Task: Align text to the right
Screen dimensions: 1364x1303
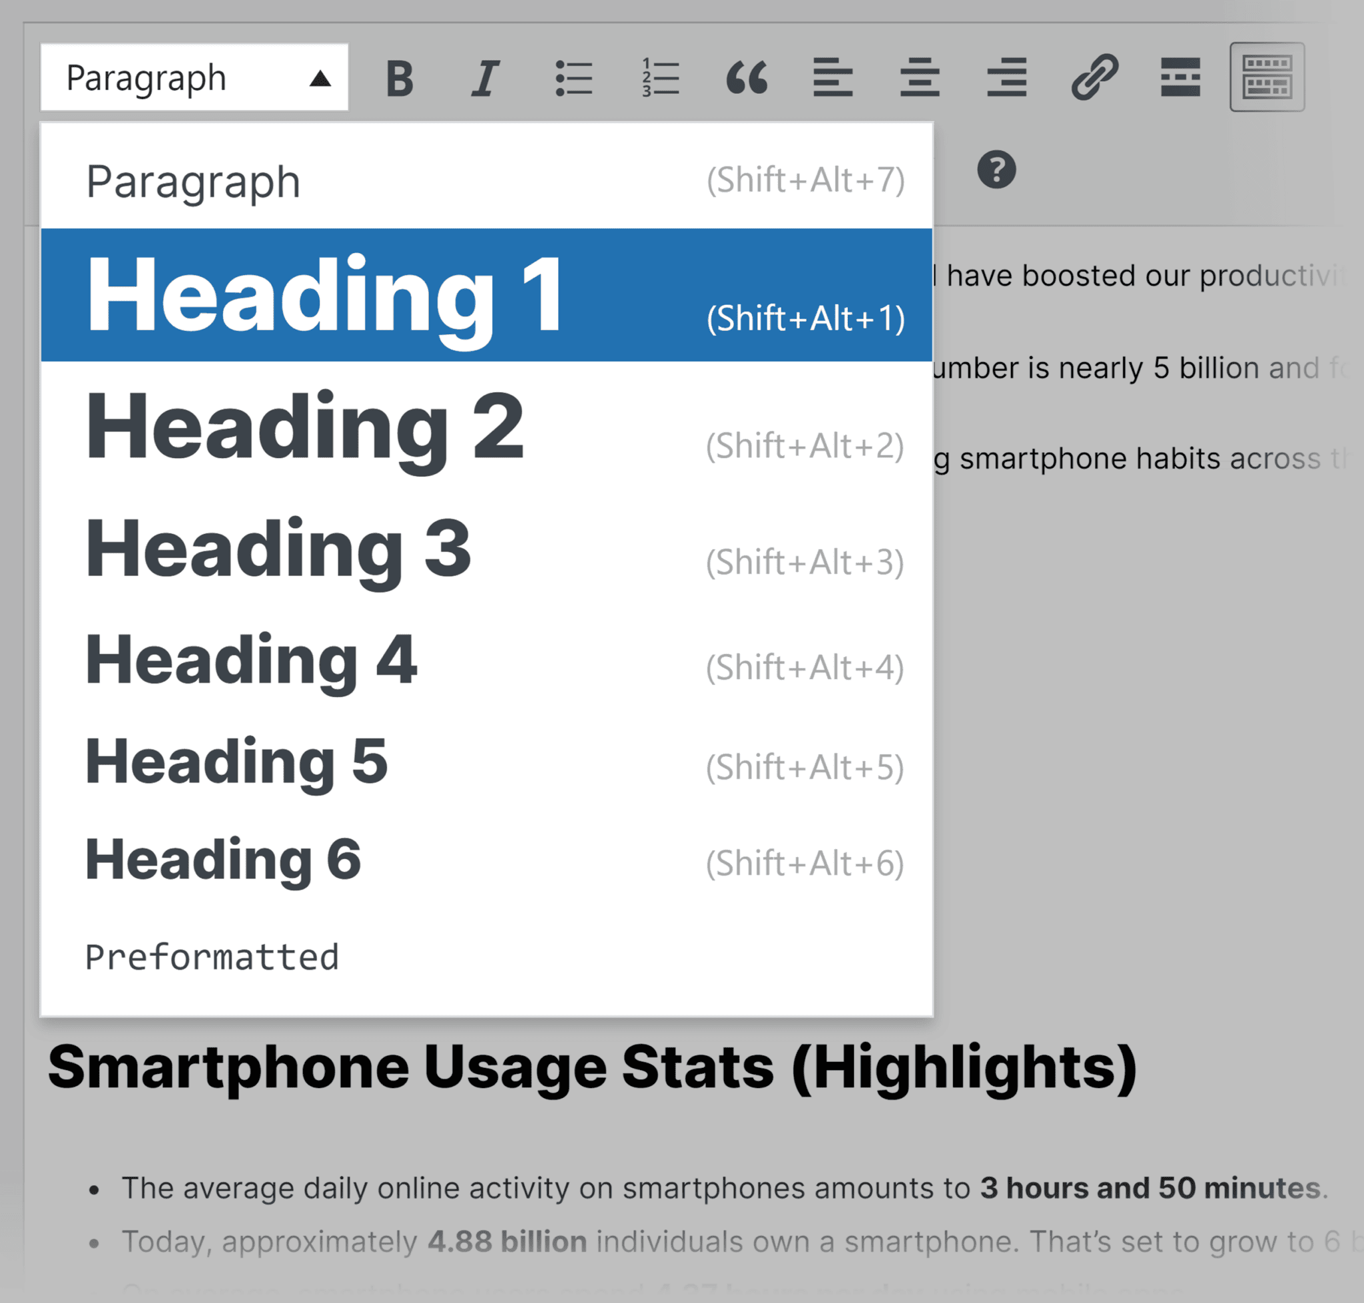Action: (x=1006, y=78)
